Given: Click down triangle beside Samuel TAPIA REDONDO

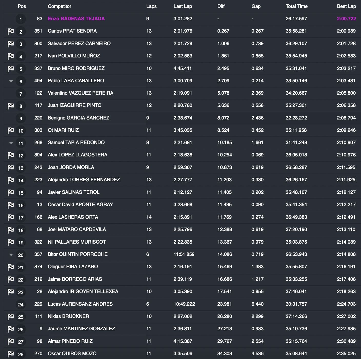Looking at the screenshot, I should pyautogui.click(x=11, y=143).
